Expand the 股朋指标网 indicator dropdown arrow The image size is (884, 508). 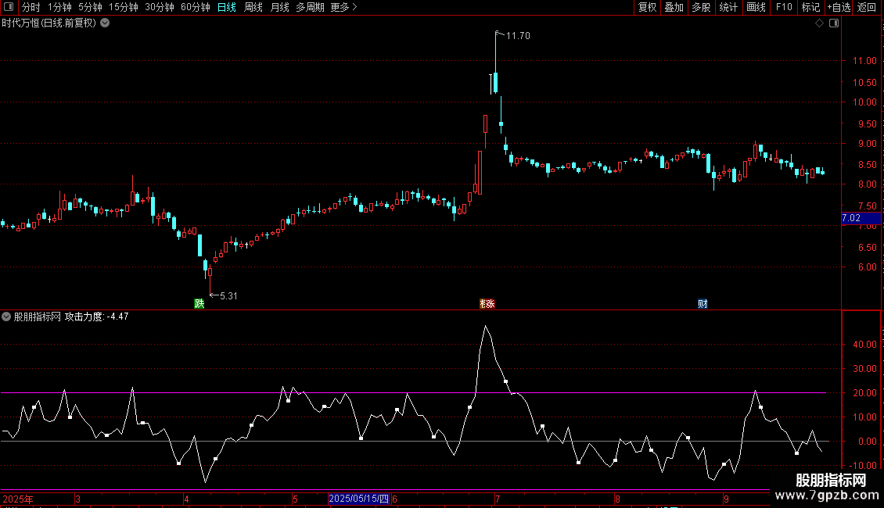pos(6,317)
